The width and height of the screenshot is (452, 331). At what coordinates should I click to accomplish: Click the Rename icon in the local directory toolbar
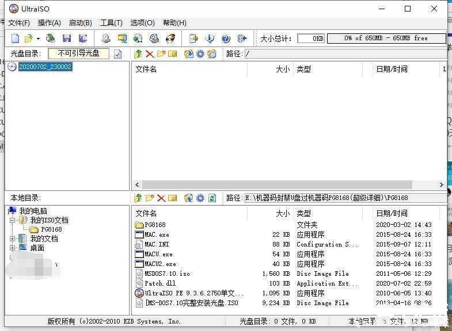coord(173,198)
